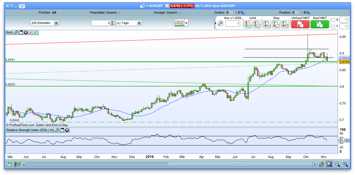Click the Kauf MKT green buy button
This screenshot has width=355, height=175.
[x=319, y=24]
